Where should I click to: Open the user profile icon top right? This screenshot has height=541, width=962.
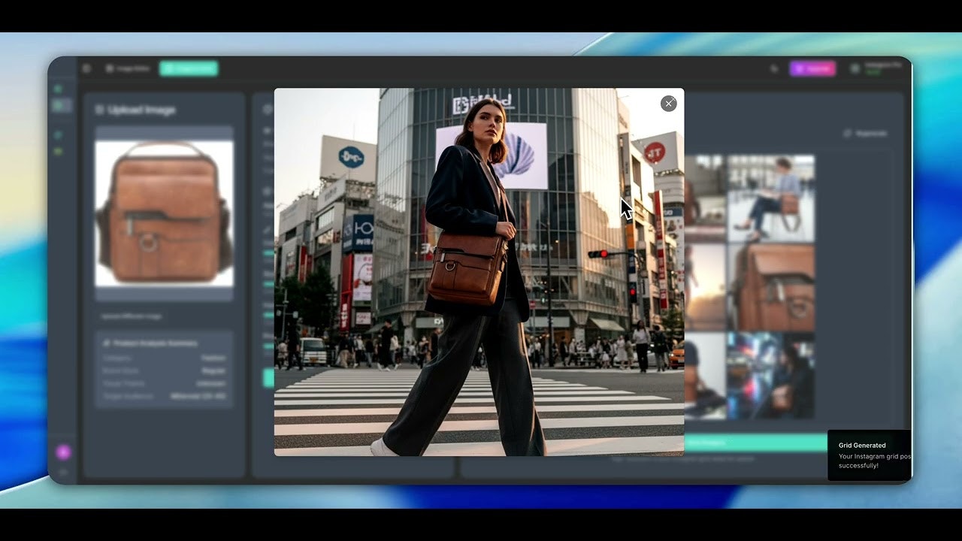tap(855, 68)
